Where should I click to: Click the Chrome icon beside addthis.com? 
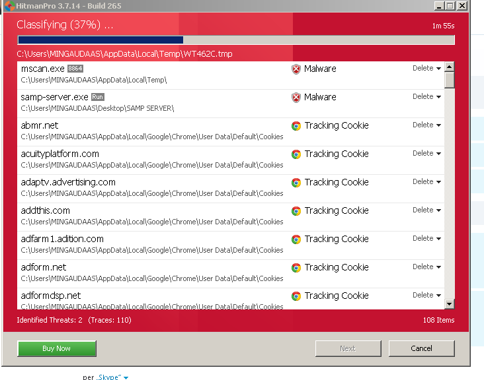tap(296, 211)
